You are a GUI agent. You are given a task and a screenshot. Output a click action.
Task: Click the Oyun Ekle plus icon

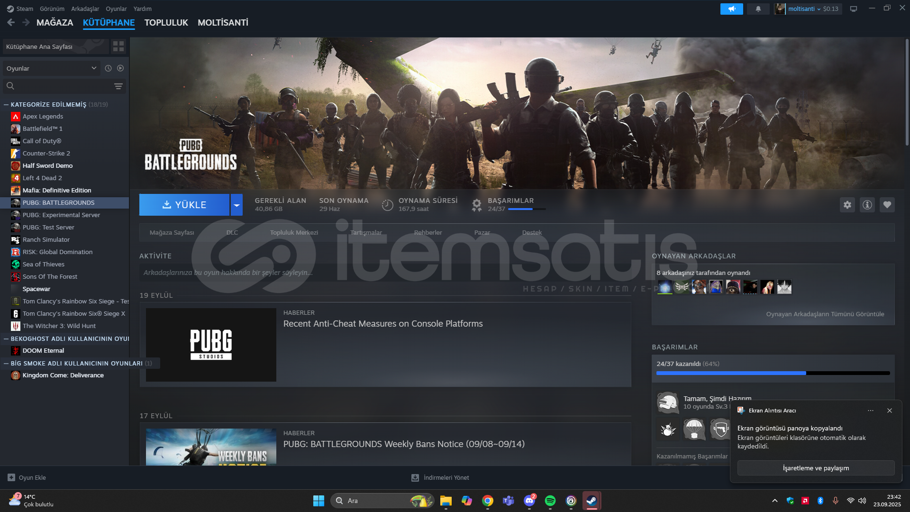coord(11,477)
